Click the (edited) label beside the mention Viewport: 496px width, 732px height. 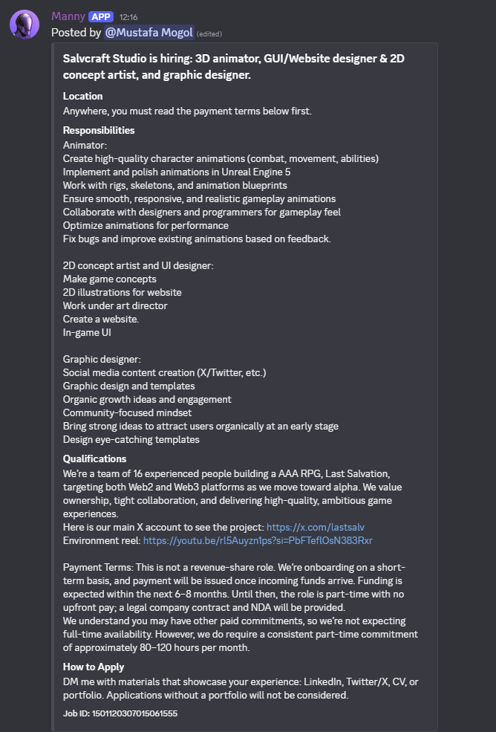pos(209,33)
